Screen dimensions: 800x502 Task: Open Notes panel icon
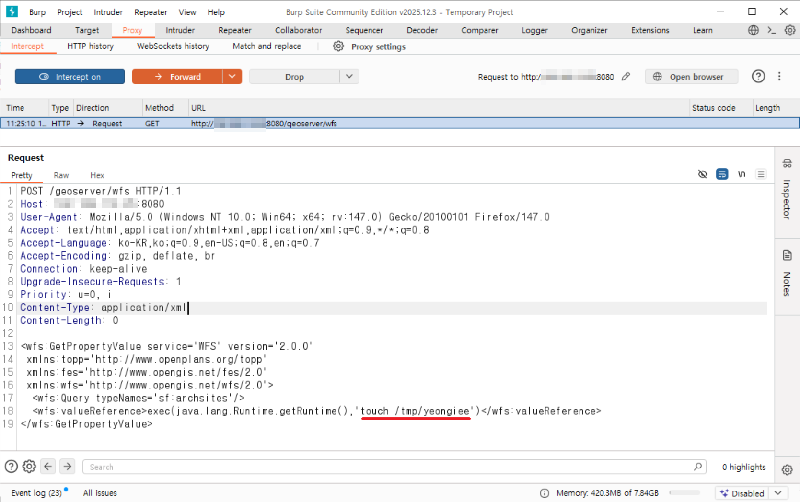click(787, 255)
